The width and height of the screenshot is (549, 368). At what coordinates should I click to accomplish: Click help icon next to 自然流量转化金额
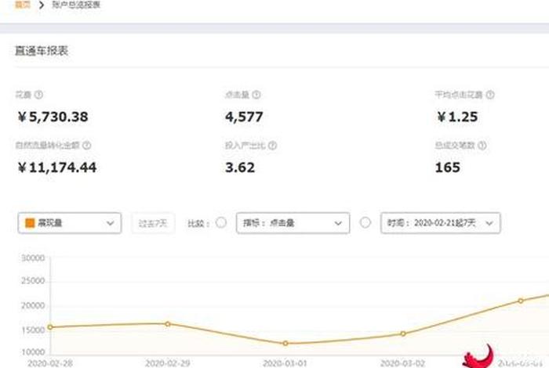[87, 146]
